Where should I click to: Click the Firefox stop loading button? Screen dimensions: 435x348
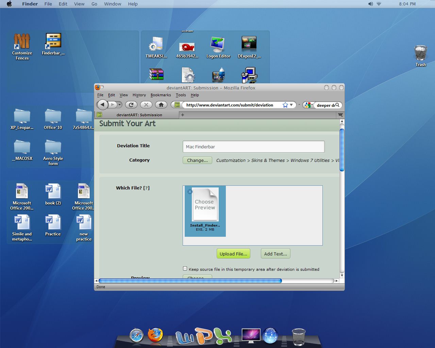tap(146, 105)
